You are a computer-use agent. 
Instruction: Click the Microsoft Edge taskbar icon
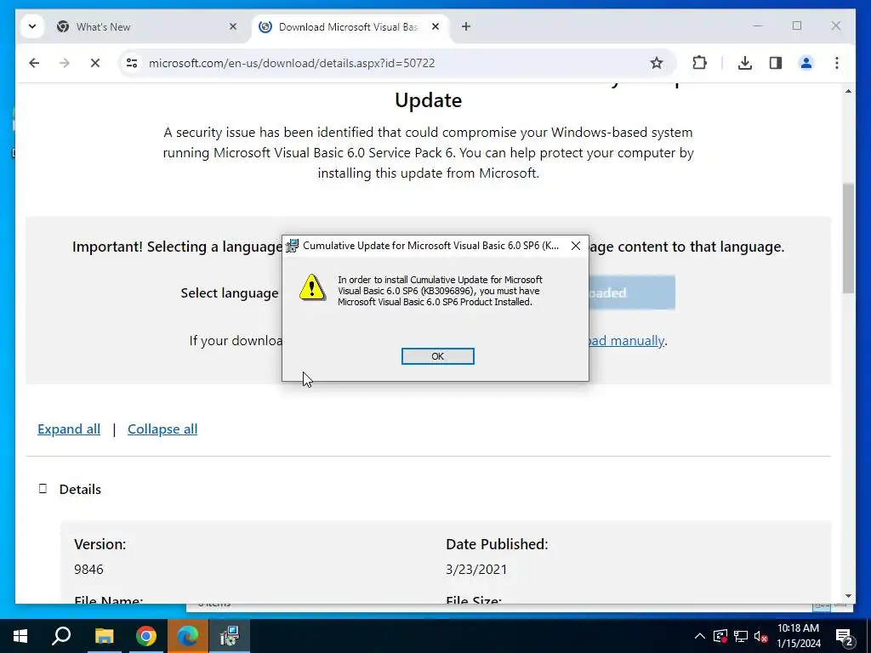[188, 636]
